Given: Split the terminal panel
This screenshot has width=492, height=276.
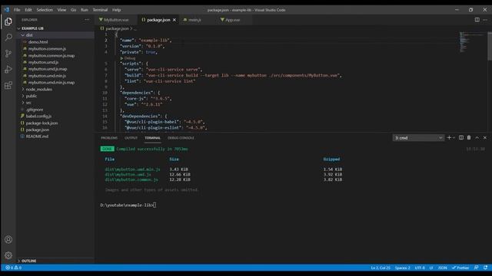Looking at the screenshot, I should (461, 138).
